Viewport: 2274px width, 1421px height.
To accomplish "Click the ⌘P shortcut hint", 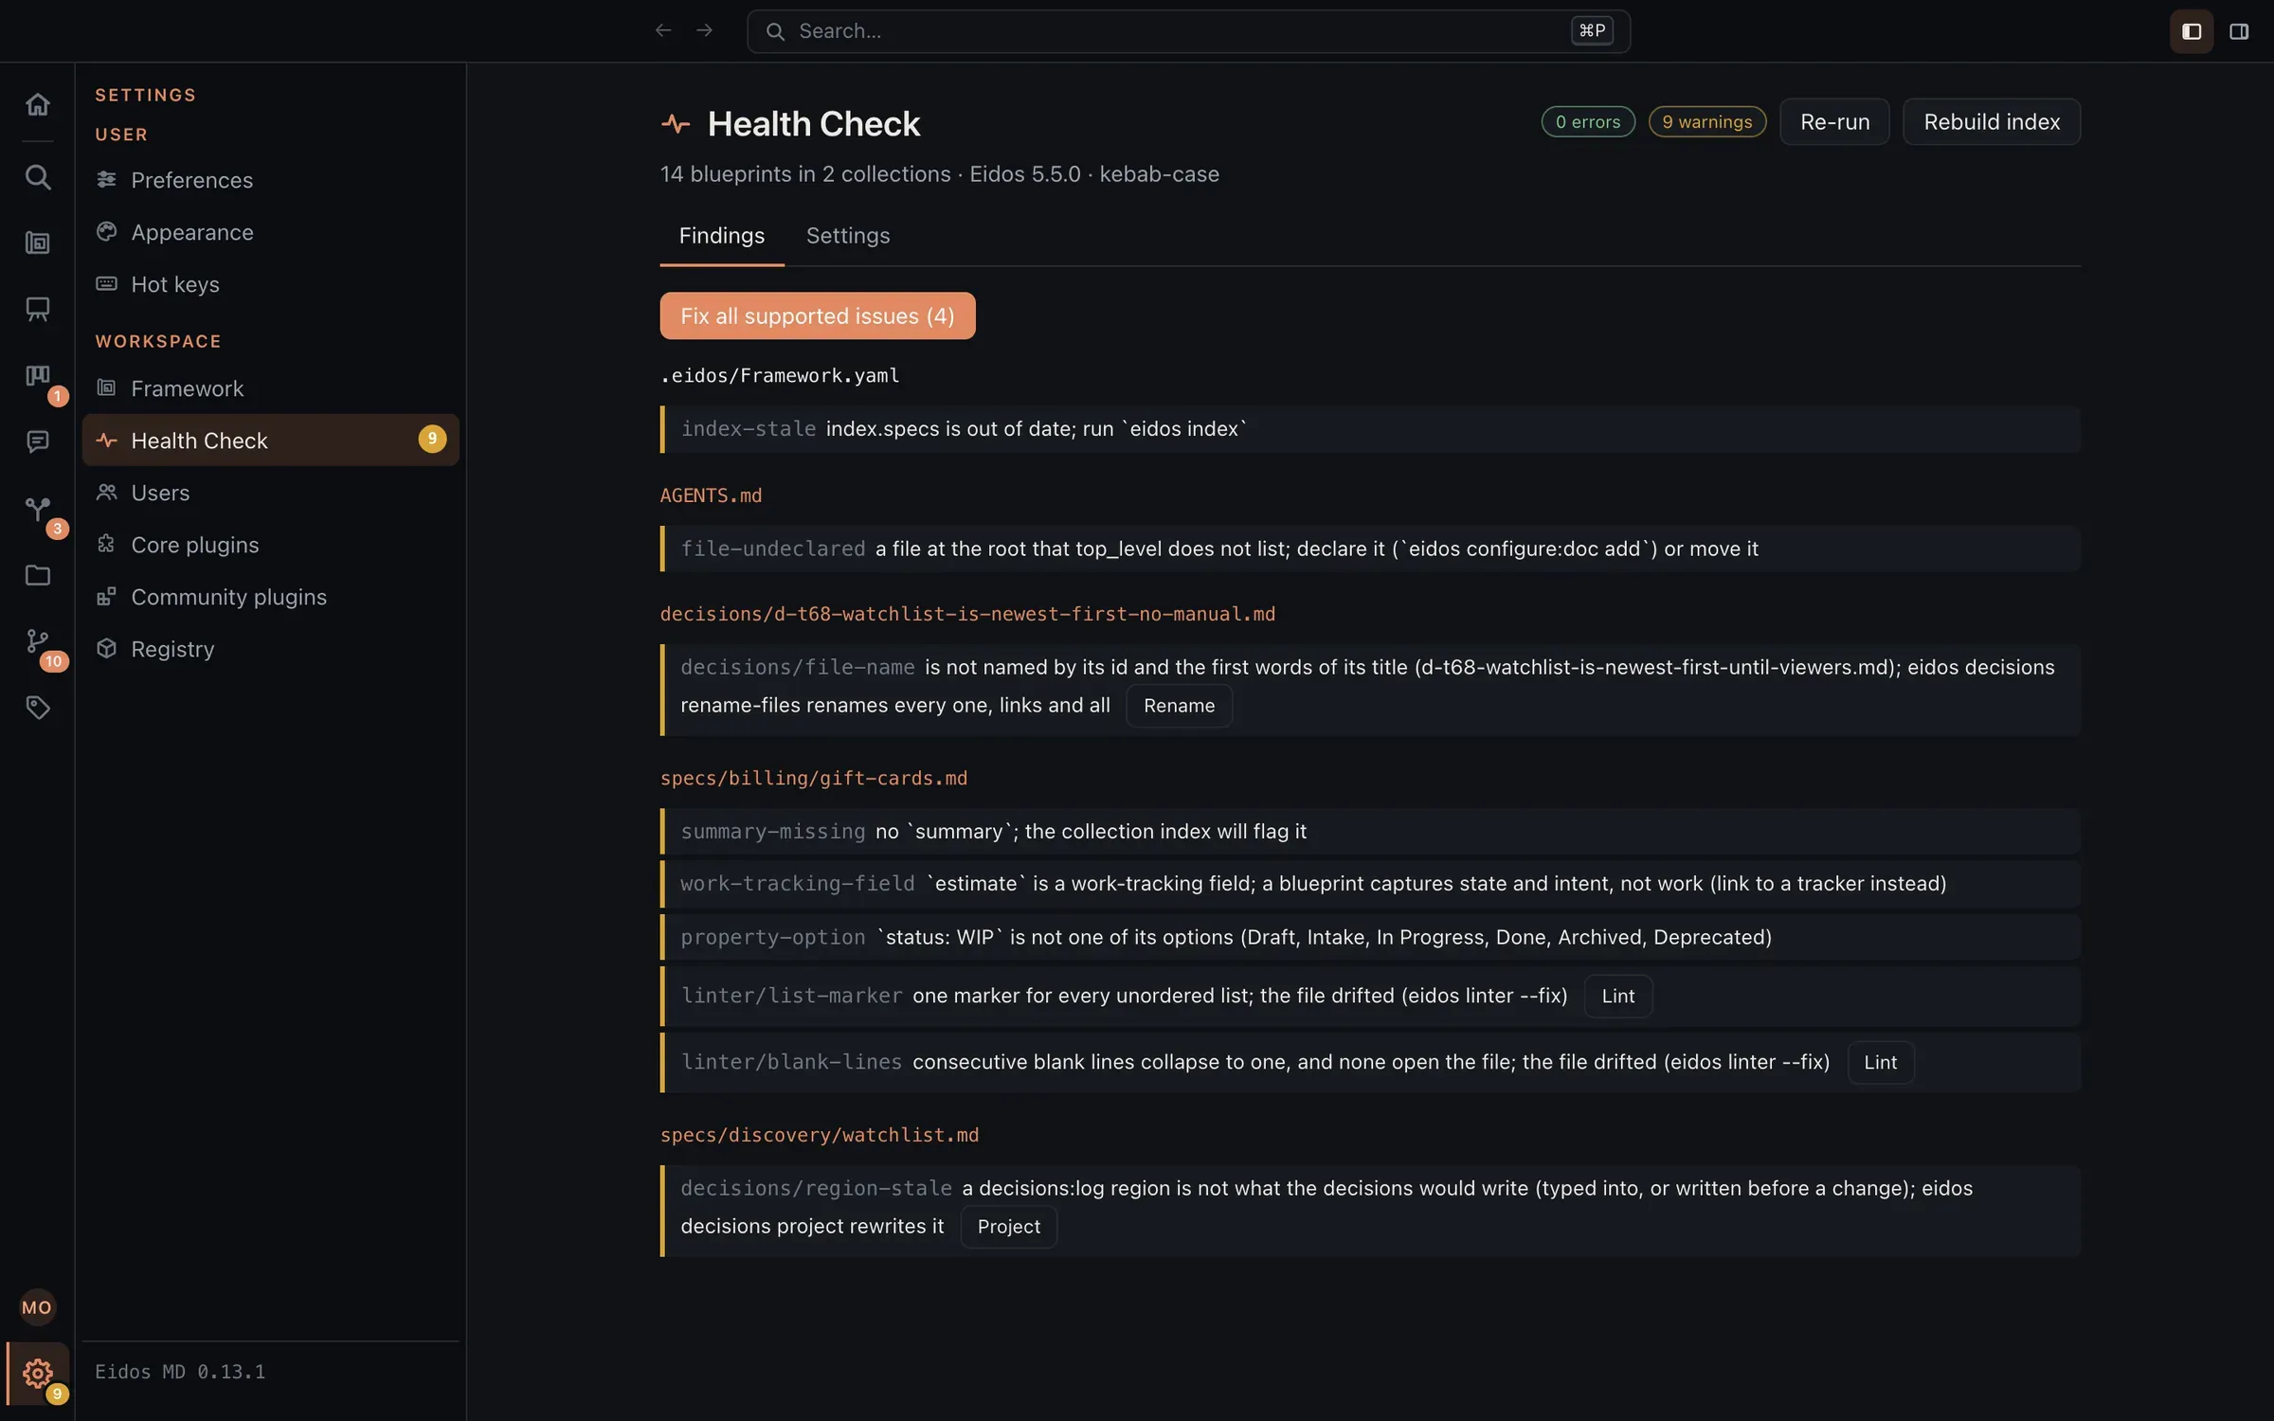I will tap(1592, 31).
